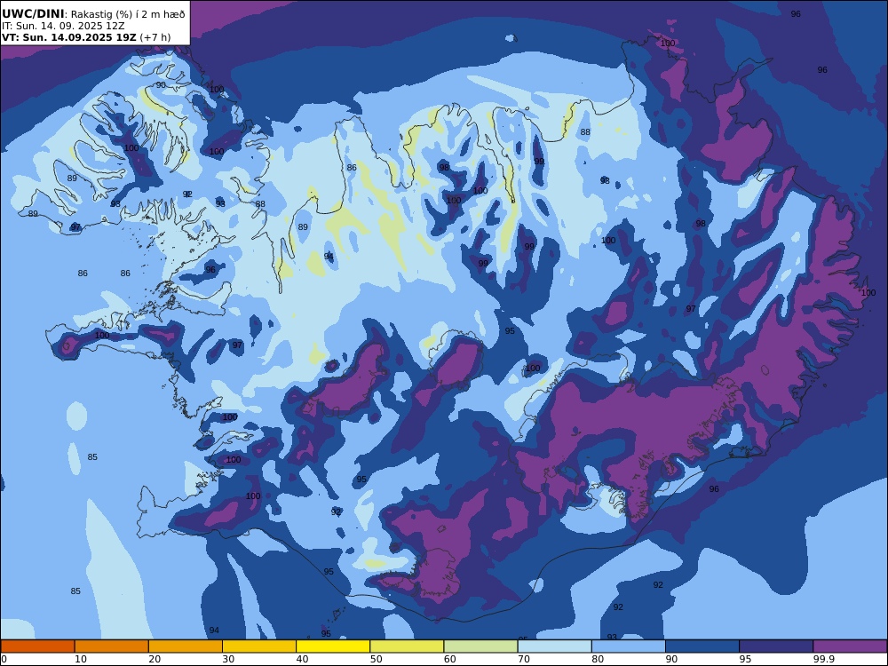Click the "30" legend tick label
This screenshot has height=666, width=888.
pyautogui.click(x=229, y=659)
